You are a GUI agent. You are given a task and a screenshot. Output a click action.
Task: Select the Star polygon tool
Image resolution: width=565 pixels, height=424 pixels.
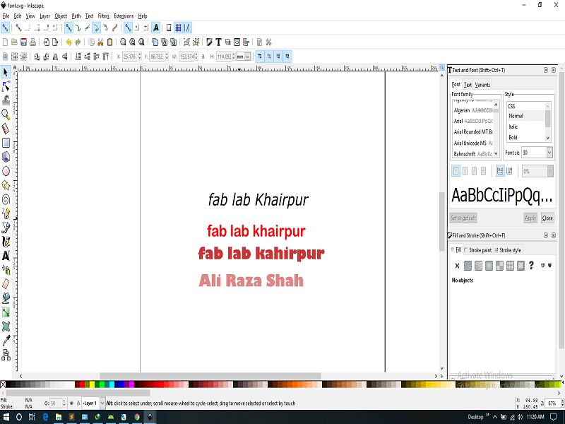click(x=6, y=185)
